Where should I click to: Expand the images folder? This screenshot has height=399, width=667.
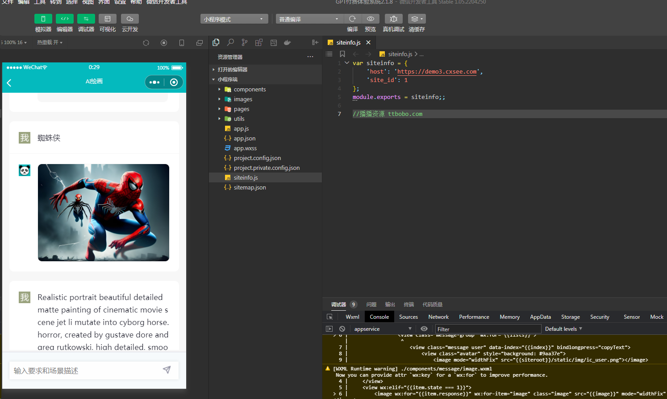click(266, 99)
